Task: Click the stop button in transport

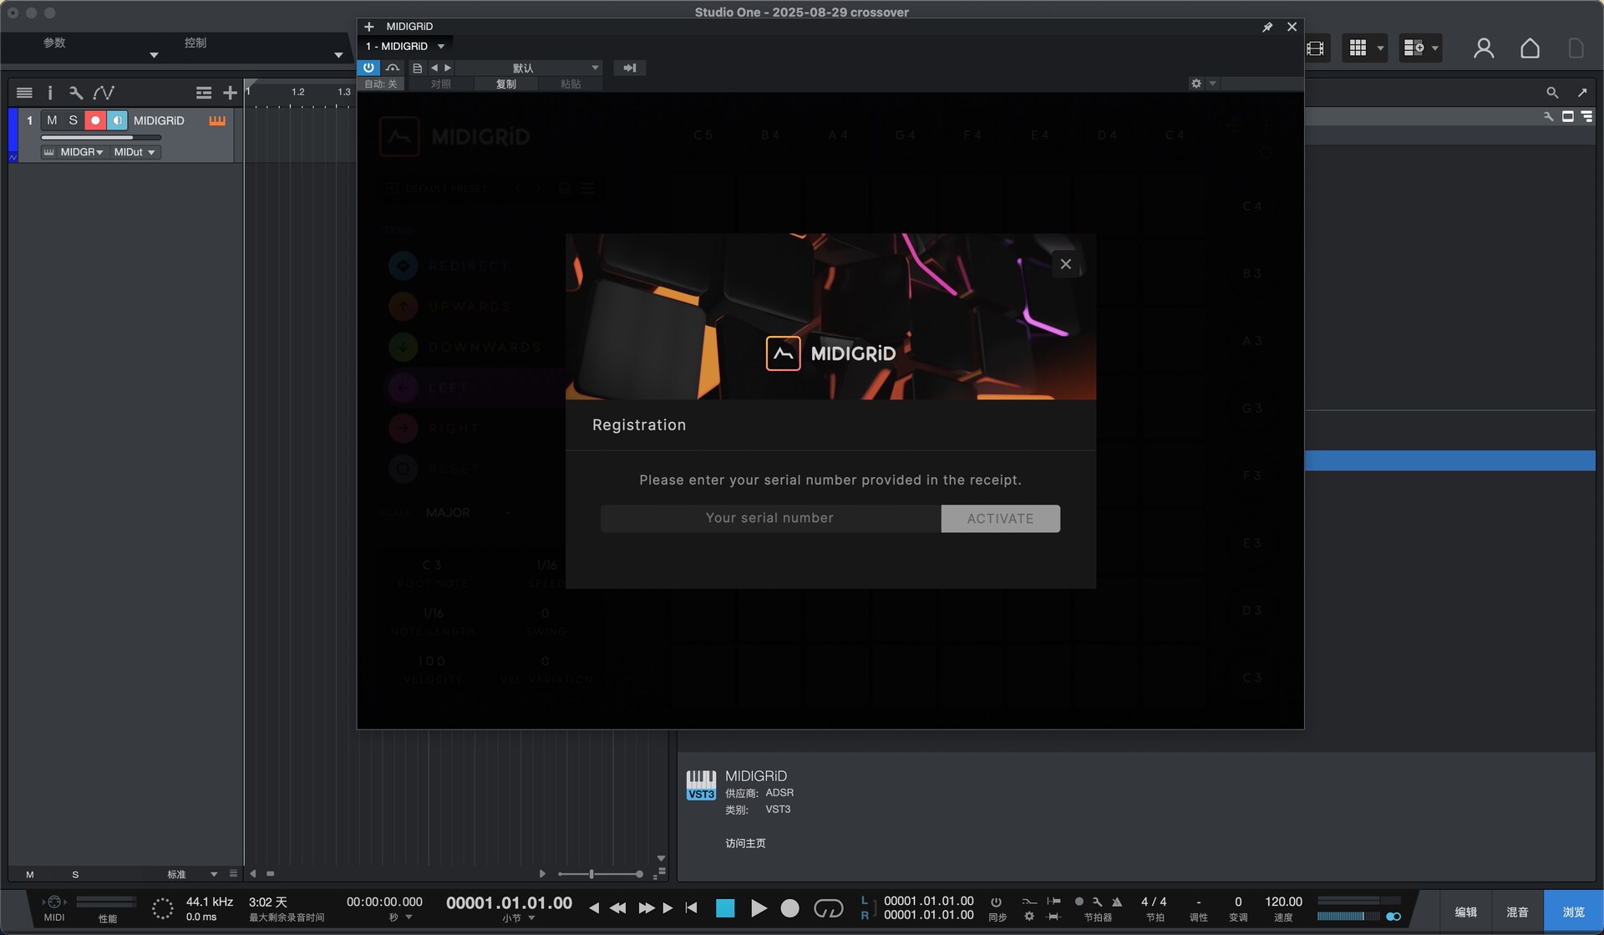Action: (725, 908)
